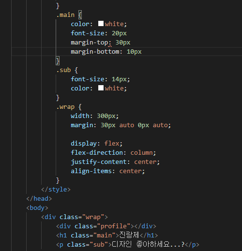Click center value of justify-content
The height and width of the screenshot is (251, 242).
click(145, 162)
